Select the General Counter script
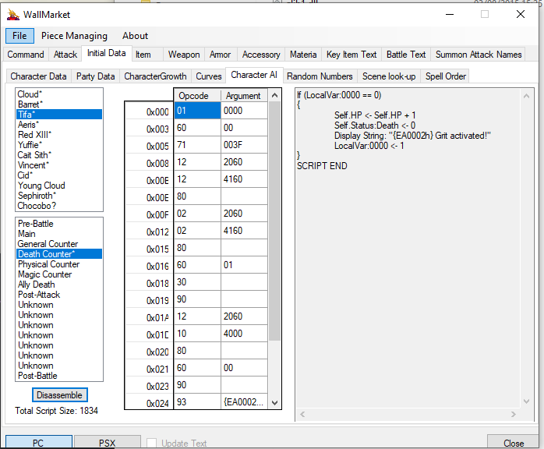Viewport: 544px width, 449px height. coord(59,244)
